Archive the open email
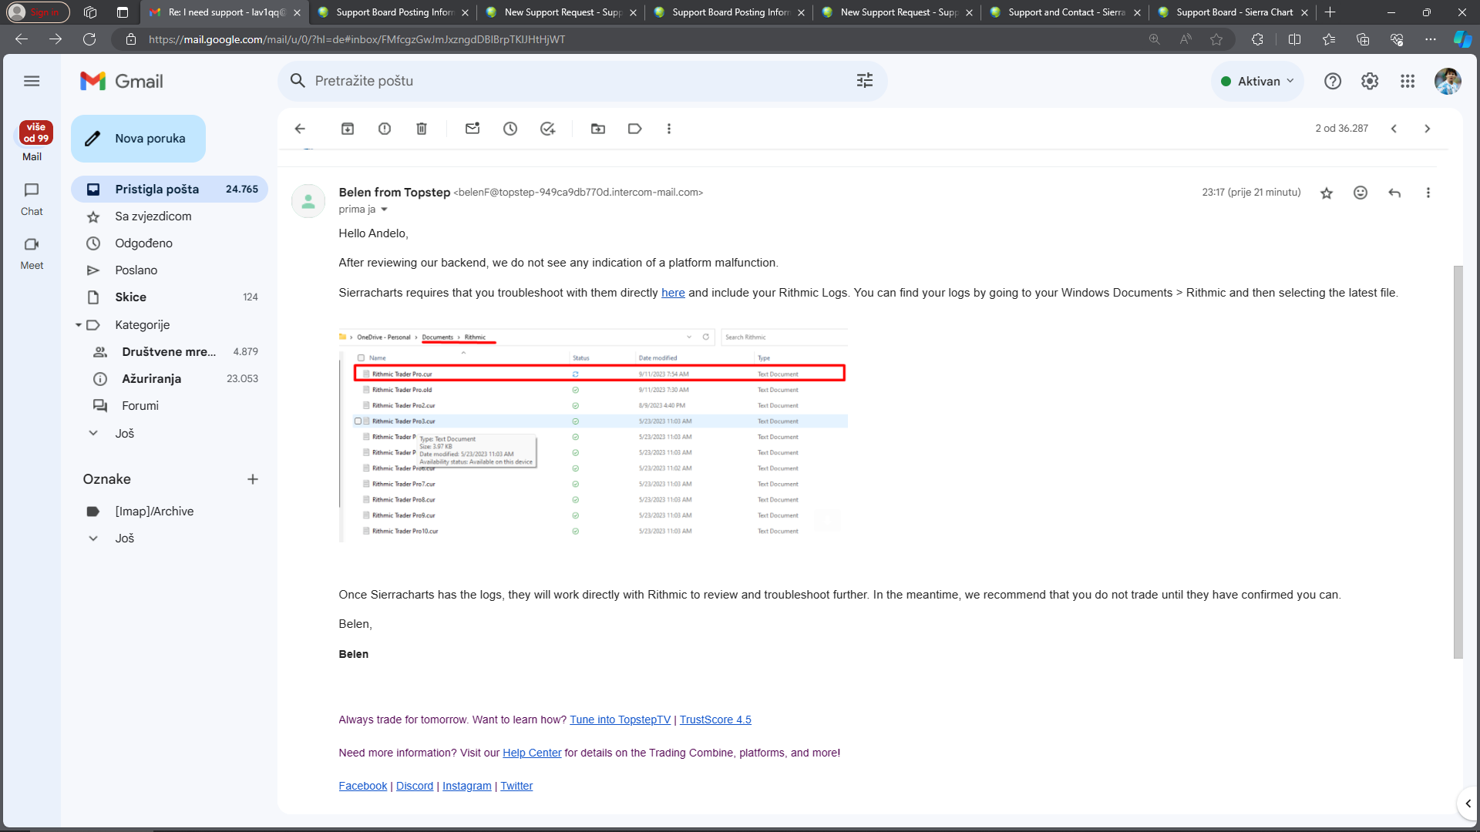The image size is (1480, 832). click(x=348, y=129)
